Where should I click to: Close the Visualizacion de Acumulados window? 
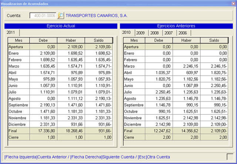click(233, 3)
